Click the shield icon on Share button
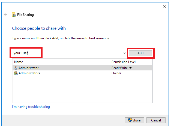This screenshot has width=171, height=128. tap(130, 120)
